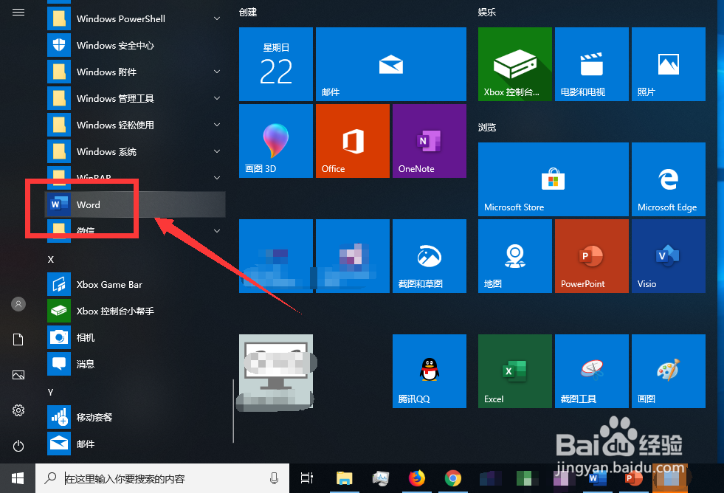Launch the Paint 3D tile

pos(276,141)
